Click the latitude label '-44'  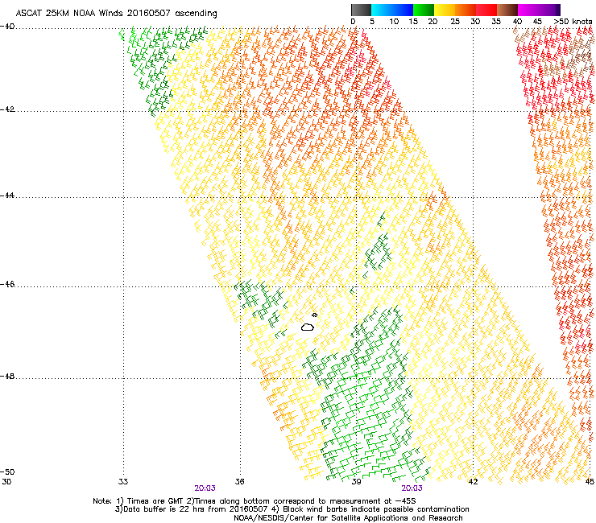pos(7,196)
